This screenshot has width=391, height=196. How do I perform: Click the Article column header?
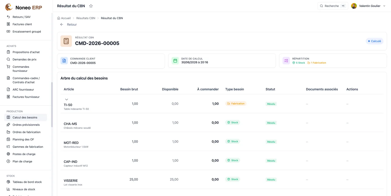(69, 89)
